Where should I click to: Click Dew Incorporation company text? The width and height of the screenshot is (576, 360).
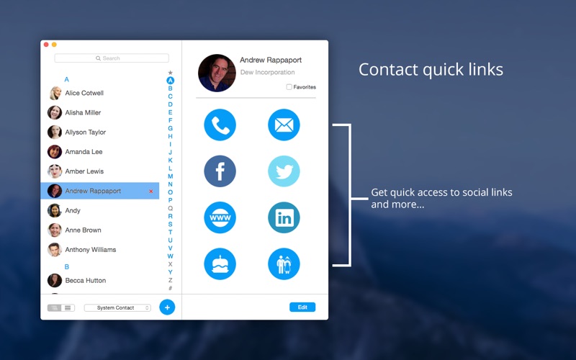[267, 73]
